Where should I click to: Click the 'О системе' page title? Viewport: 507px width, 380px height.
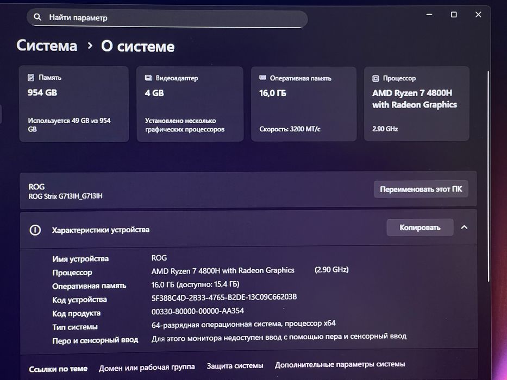(137, 46)
